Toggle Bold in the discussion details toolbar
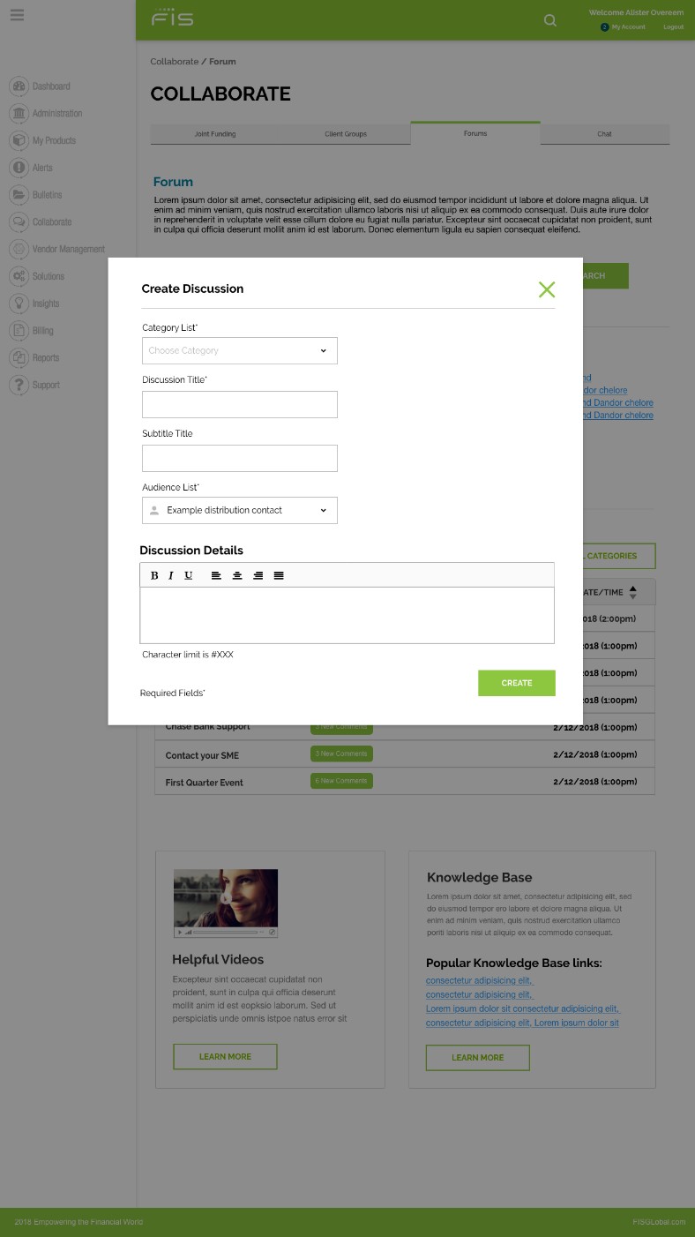695x1237 pixels. tap(154, 575)
